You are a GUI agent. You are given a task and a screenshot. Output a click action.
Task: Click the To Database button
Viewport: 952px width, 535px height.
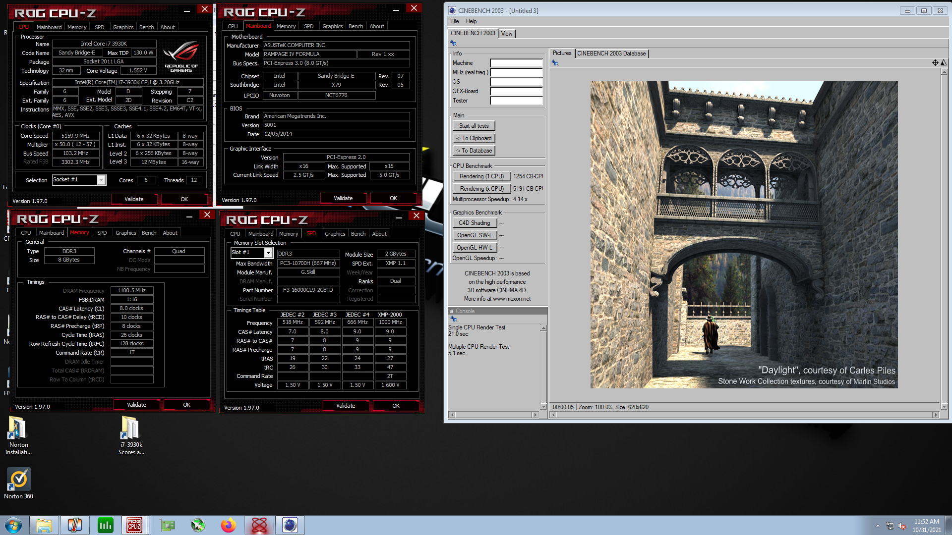[474, 151]
